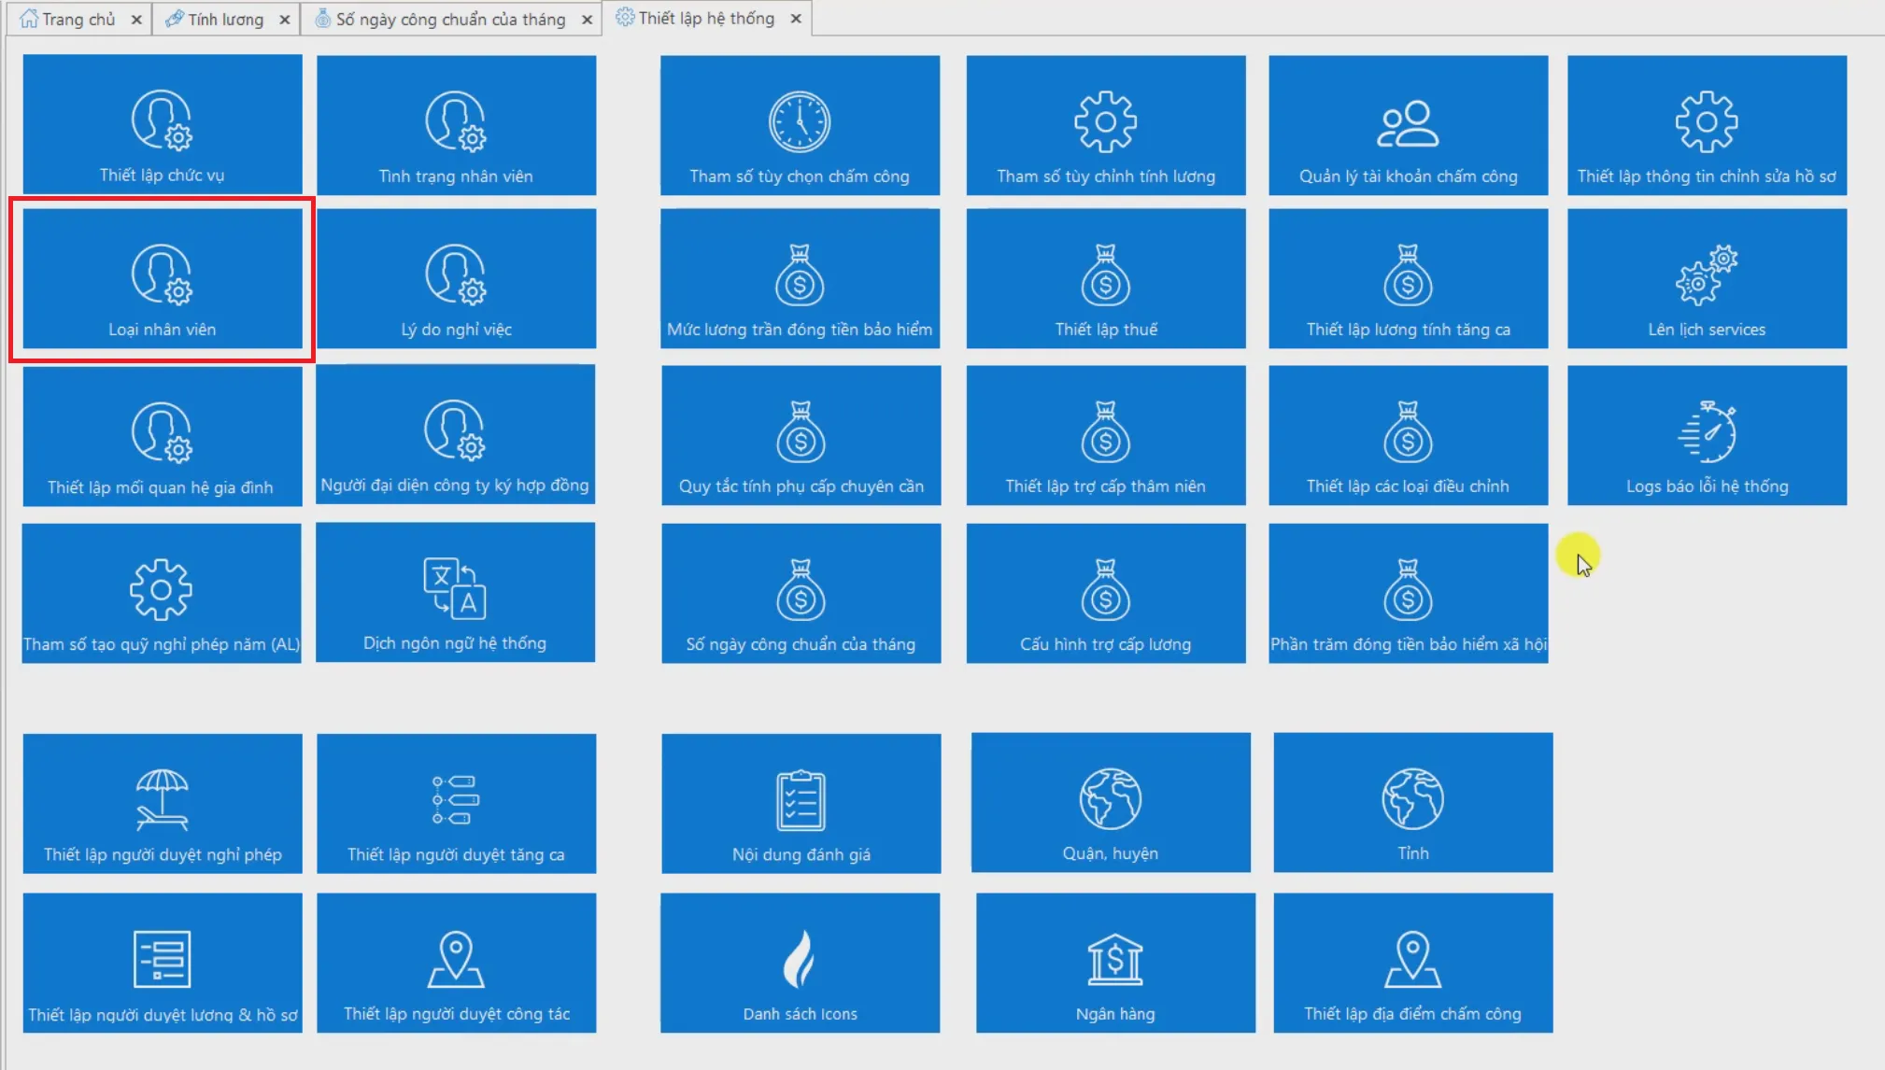
Task: Open Thiết lập lương tính tăng ca tile
Action: pyautogui.click(x=1408, y=278)
